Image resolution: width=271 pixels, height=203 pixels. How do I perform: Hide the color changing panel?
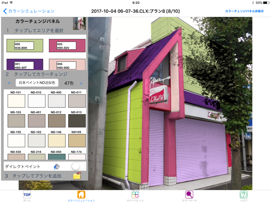pos(244,11)
